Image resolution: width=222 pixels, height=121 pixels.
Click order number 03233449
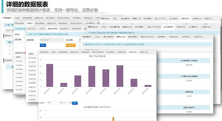[19, 61]
